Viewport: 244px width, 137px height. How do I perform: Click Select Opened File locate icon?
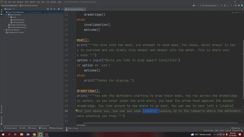click(x=48, y=9)
